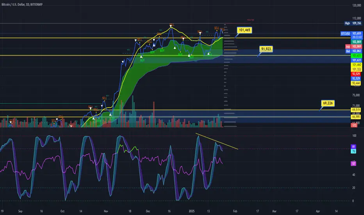Click the red Ask tag
This screenshot has width=364, height=215.
[x=348, y=47]
